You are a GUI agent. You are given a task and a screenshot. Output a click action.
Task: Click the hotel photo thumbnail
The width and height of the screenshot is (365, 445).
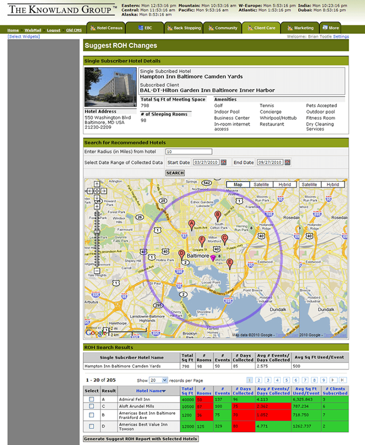tap(111, 87)
